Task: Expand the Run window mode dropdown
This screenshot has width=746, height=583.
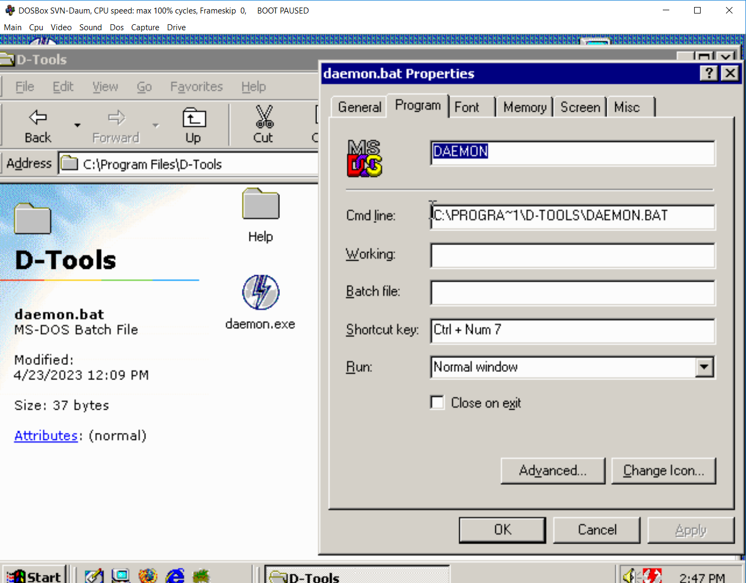Action: pos(704,368)
